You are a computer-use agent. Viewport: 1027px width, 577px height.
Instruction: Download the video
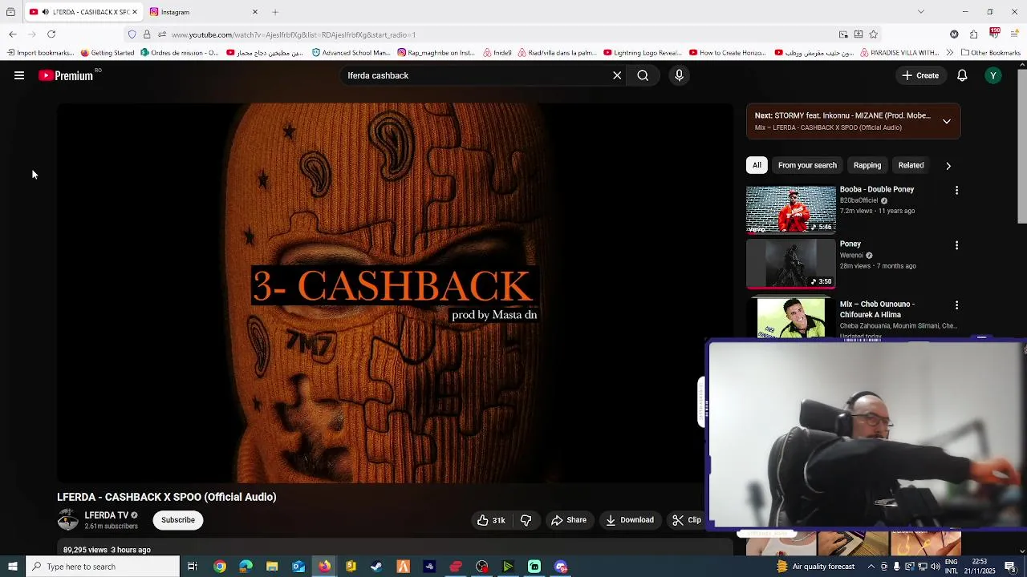[630, 520]
